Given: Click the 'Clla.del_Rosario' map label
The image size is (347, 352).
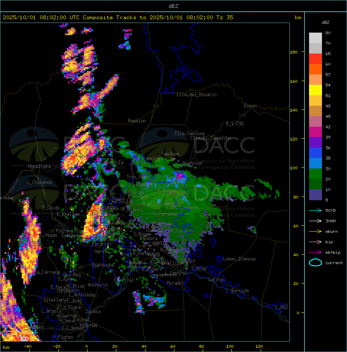Looking at the screenshot, I should coord(196,94).
